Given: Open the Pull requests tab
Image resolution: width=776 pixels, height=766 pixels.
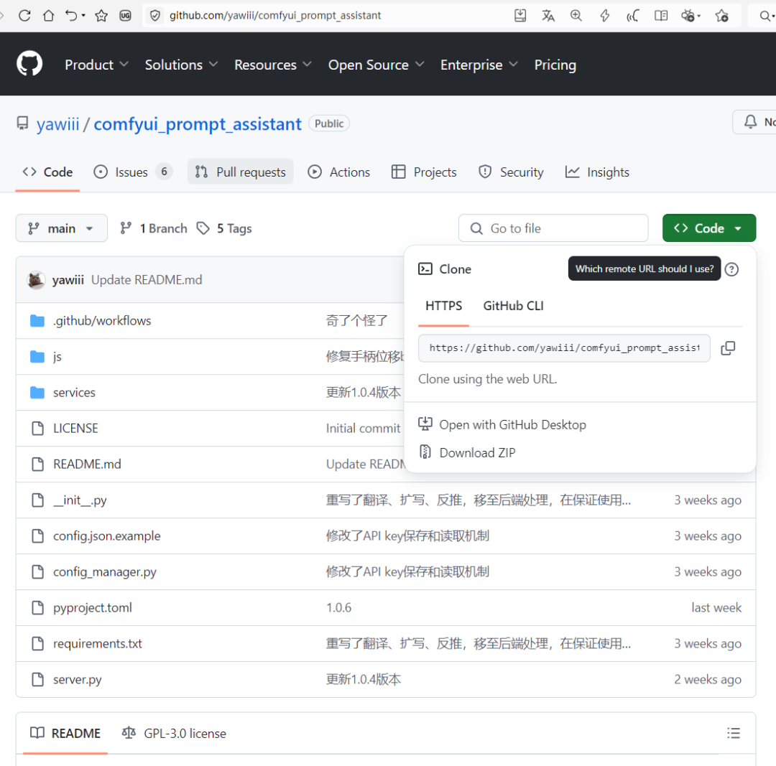Looking at the screenshot, I should [x=240, y=172].
